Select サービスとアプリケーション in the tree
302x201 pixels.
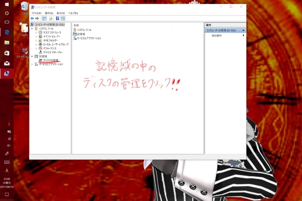[51, 64]
